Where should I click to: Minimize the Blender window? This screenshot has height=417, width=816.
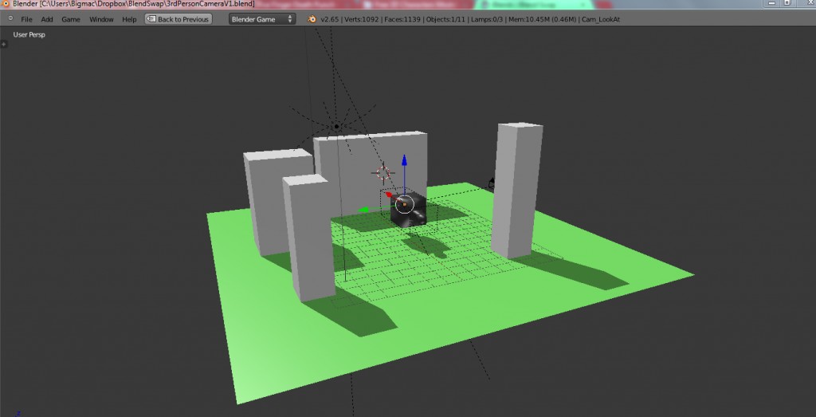click(773, 3)
